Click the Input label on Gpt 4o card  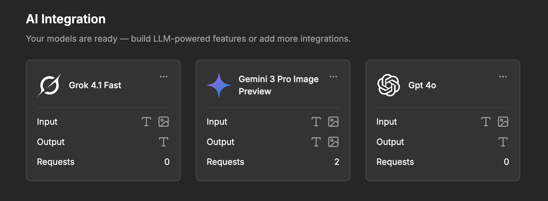click(x=387, y=122)
